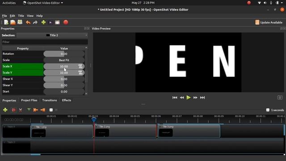This screenshot has height=161, width=286.
Task: Click the Shear X value field
Action: coord(64,79)
